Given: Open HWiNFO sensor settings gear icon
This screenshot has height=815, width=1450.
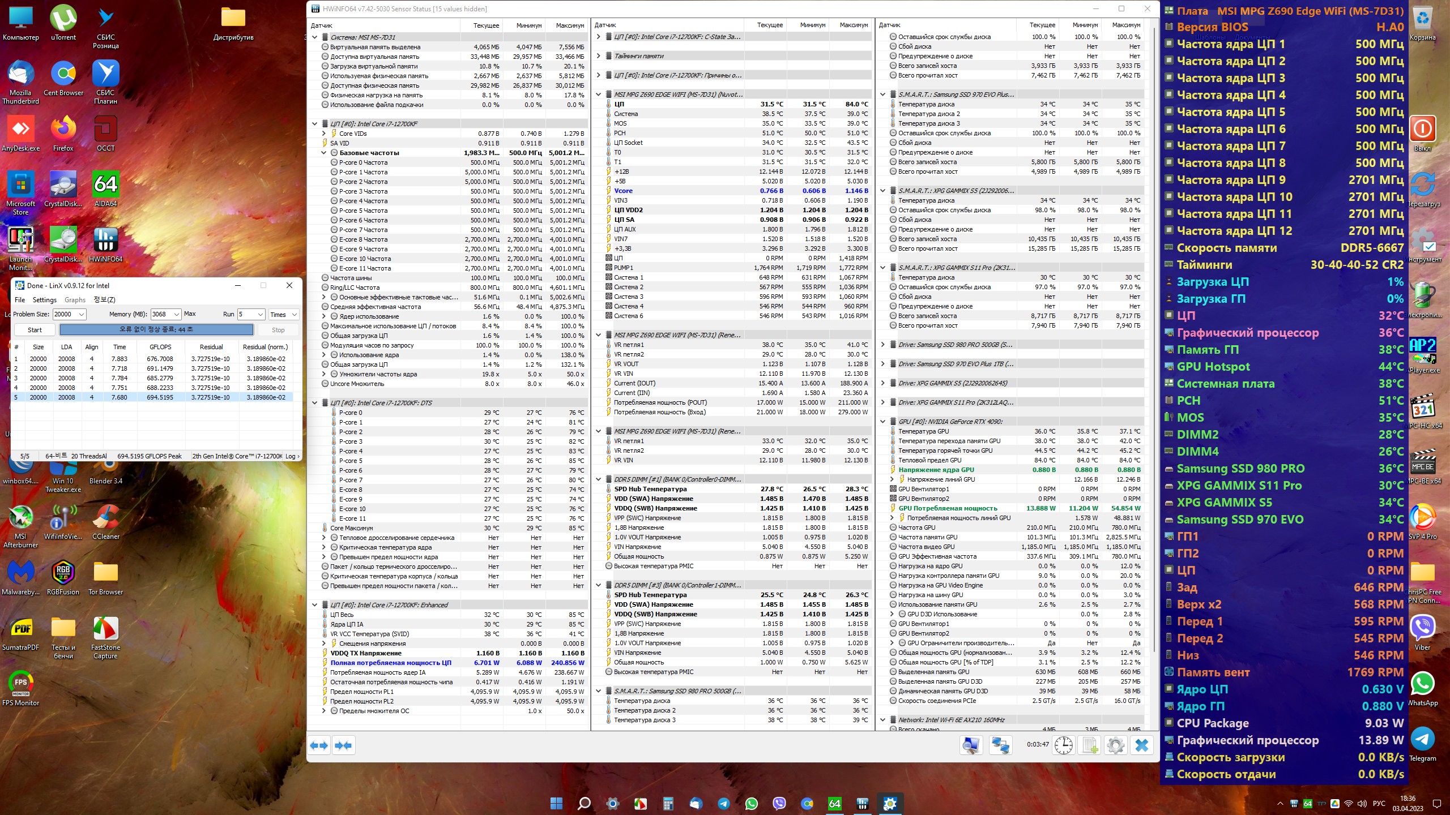Looking at the screenshot, I should [x=1115, y=745].
